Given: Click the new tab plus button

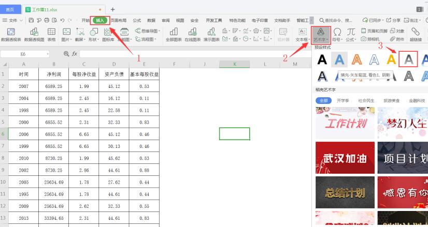Looking at the screenshot, I should click(112, 9).
